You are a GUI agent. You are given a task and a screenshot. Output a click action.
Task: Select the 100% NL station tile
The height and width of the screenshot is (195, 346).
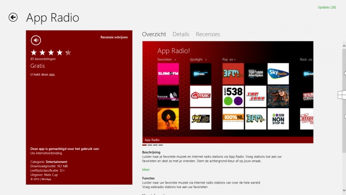pyautogui.click(x=233, y=119)
